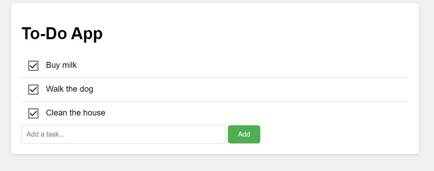Viewport: 434px width, 171px height.
Task: Click the "Clean the house" task label
Action: tap(76, 113)
